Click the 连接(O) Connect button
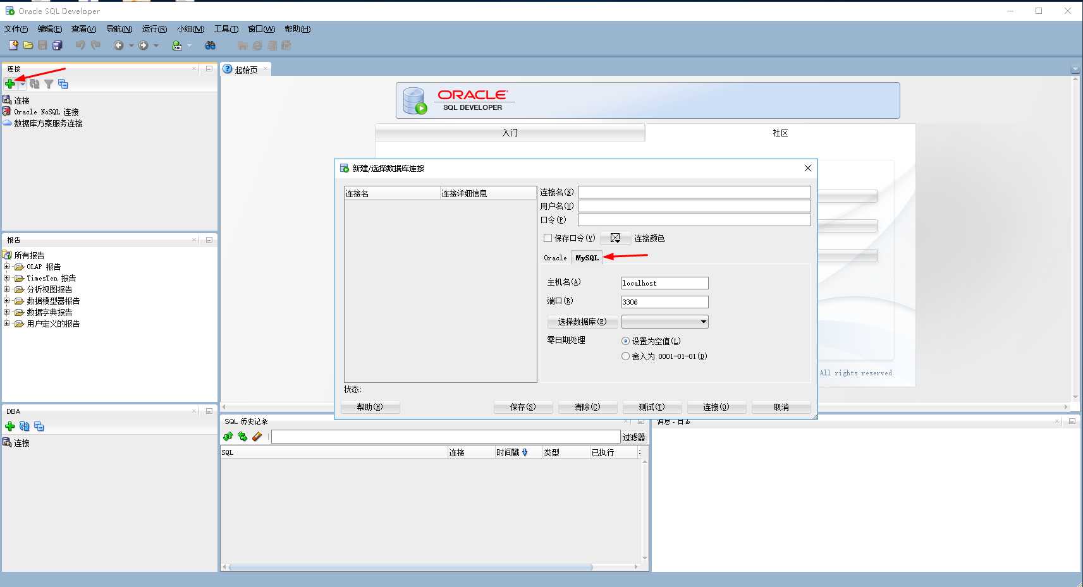Image resolution: width=1083 pixels, height=587 pixels. [716, 407]
